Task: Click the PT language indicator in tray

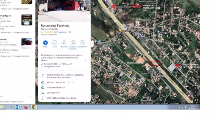Action: [172, 107]
